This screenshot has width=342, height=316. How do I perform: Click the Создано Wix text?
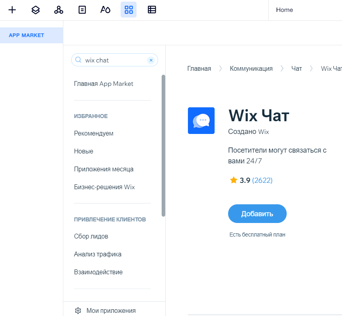coord(248,132)
